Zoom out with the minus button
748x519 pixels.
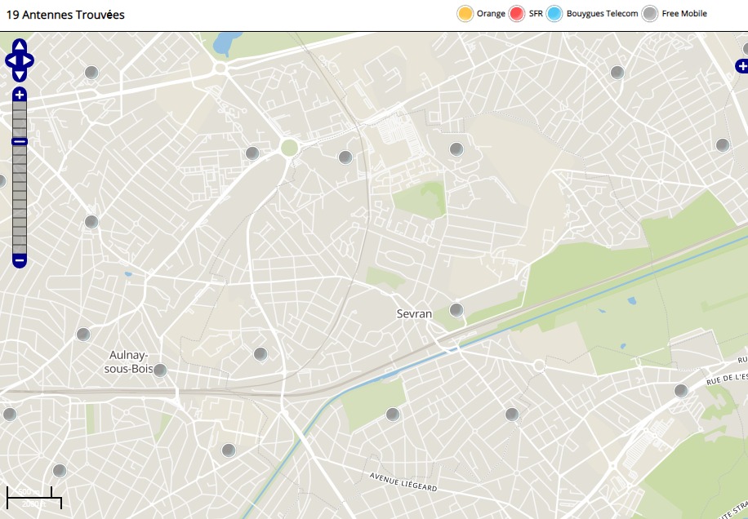[20, 260]
